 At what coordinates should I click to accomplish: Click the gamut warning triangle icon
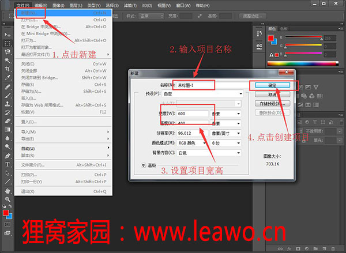point(272,55)
